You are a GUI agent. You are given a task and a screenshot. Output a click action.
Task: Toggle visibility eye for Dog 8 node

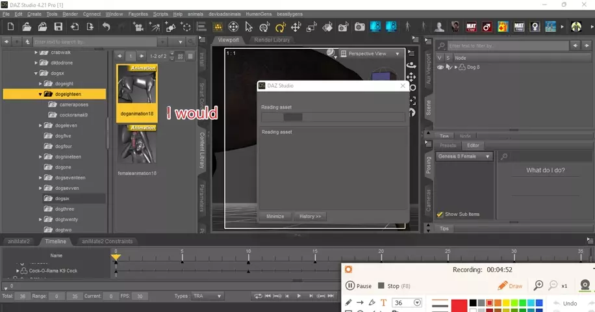click(x=440, y=67)
